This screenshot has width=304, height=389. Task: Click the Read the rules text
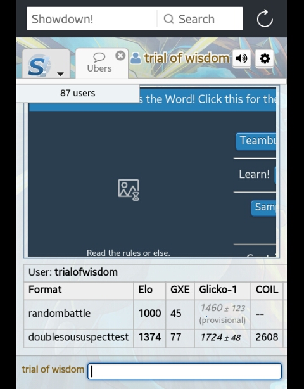(128, 253)
